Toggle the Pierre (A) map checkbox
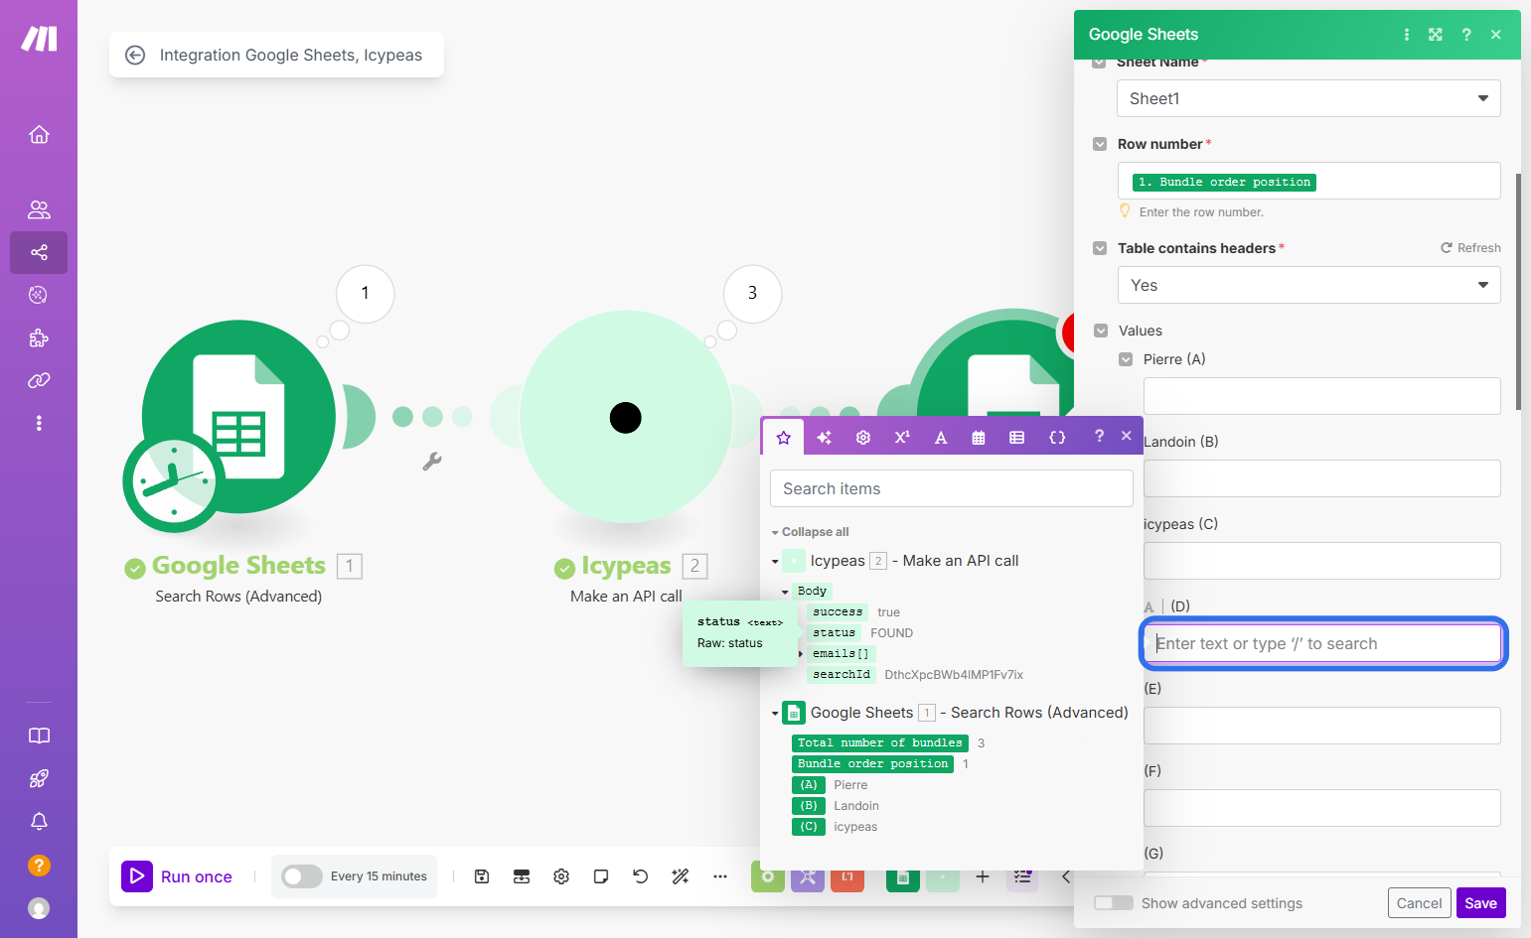The height and width of the screenshot is (938, 1531). [x=1126, y=359]
